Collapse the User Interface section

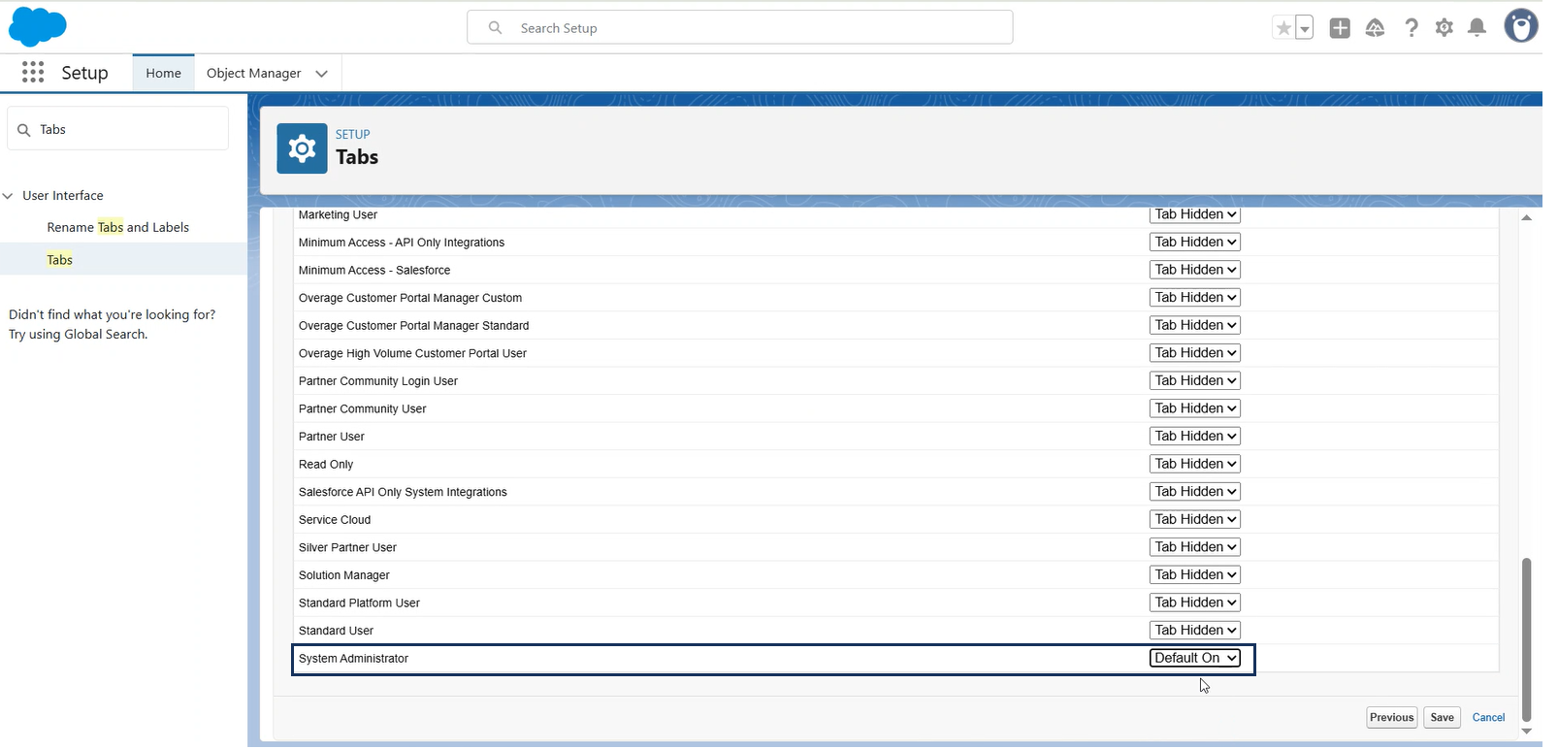click(x=9, y=196)
